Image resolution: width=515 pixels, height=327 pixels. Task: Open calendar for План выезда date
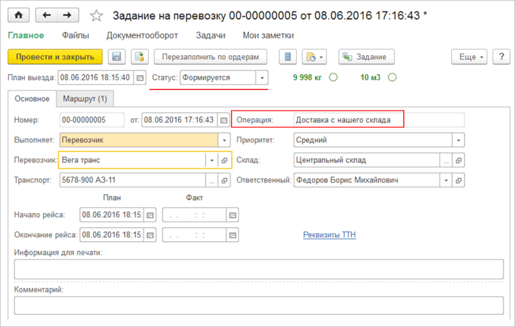tap(140, 78)
